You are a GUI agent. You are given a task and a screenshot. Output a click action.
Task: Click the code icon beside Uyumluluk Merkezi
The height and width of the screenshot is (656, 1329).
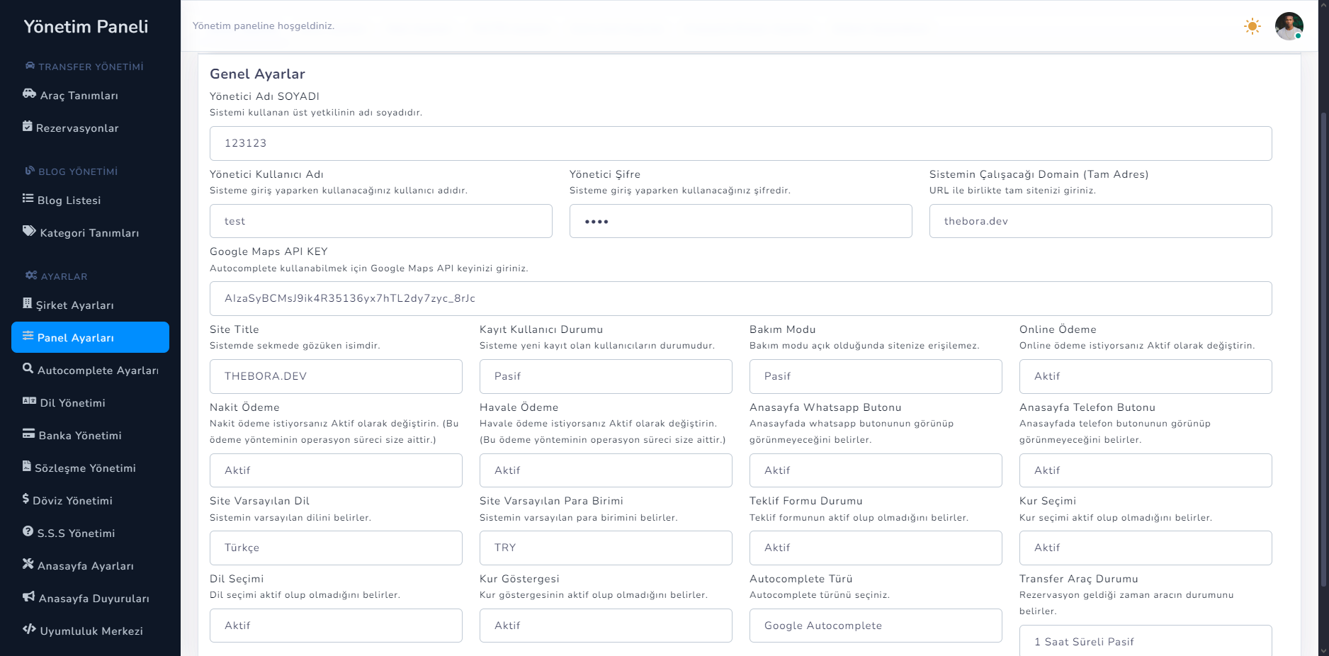(x=29, y=629)
